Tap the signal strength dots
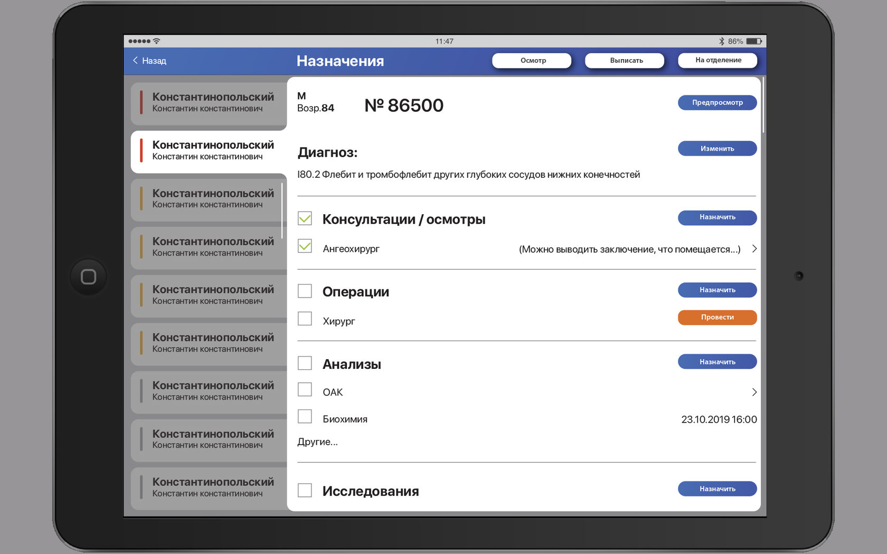 (x=139, y=41)
